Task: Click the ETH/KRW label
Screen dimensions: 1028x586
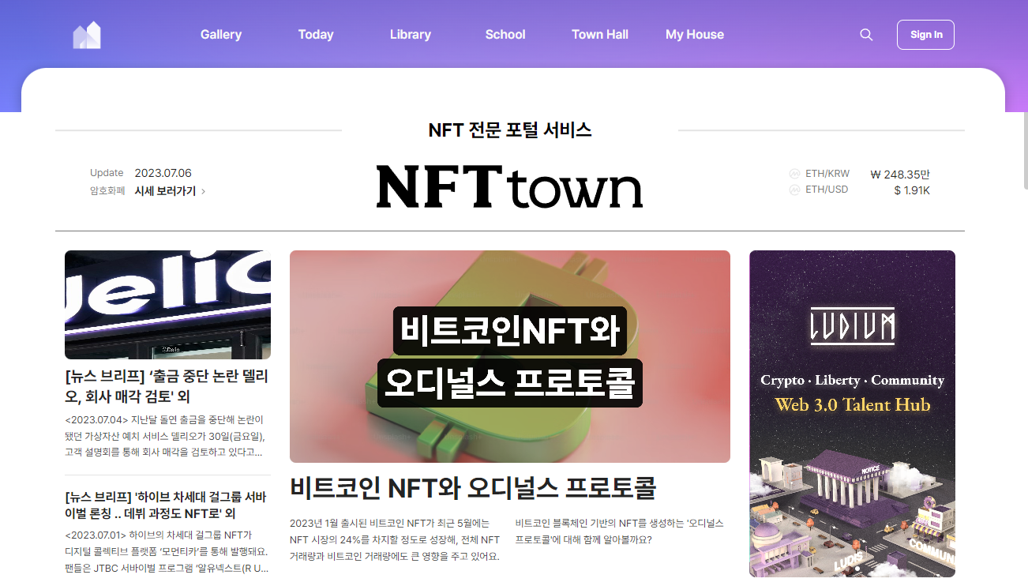Action: click(x=827, y=174)
